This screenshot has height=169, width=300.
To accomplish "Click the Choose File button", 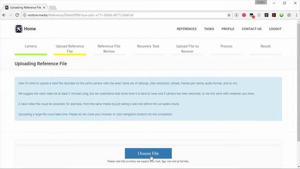I will (x=148, y=154).
